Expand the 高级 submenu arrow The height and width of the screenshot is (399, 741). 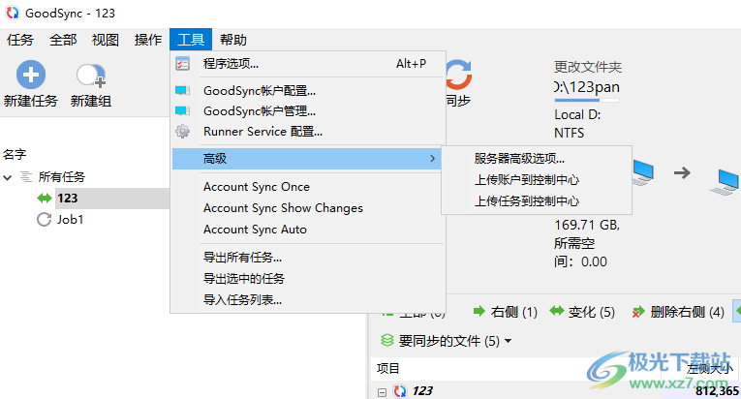point(432,159)
